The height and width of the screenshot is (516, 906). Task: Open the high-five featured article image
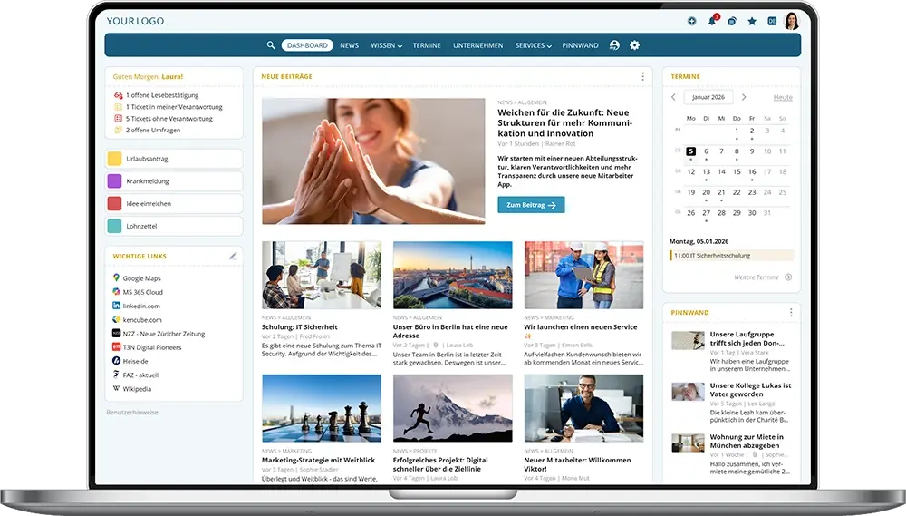(x=373, y=161)
